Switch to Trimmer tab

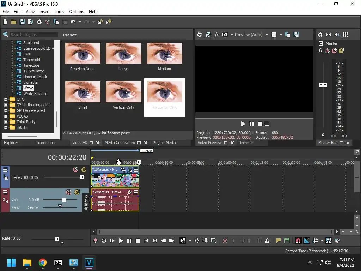click(246, 143)
